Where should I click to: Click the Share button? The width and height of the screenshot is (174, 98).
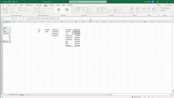(x=158, y=5)
